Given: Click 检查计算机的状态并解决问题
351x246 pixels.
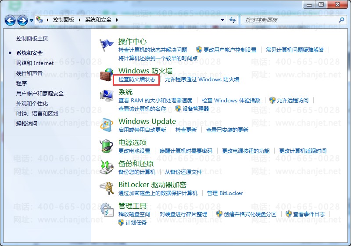Looking at the screenshot, I should (153, 50).
